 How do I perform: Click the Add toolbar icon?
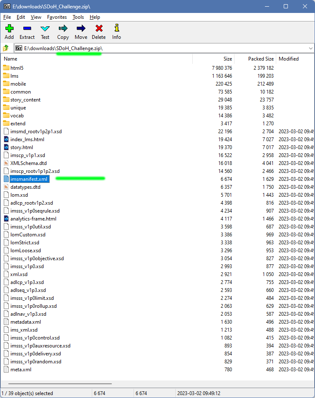(x=9, y=28)
